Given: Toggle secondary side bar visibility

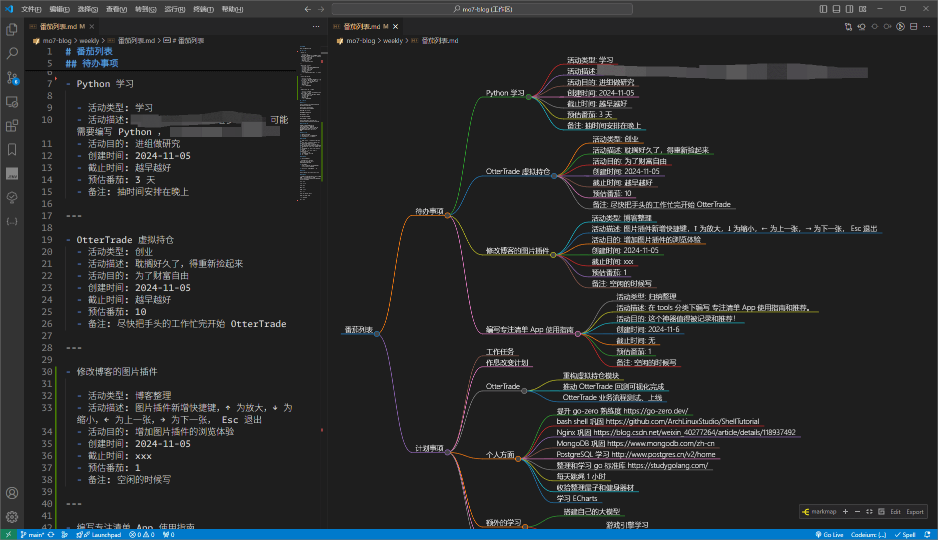Looking at the screenshot, I should (849, 9).
